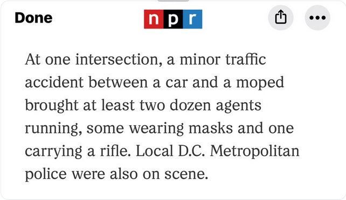Click the word 'dozen' in the article
Screen dimensions: 346x200
(x=190, y=105)
